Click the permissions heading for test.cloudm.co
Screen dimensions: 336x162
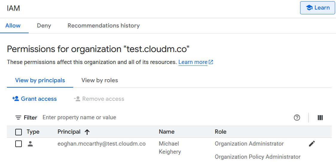[98, 49]
